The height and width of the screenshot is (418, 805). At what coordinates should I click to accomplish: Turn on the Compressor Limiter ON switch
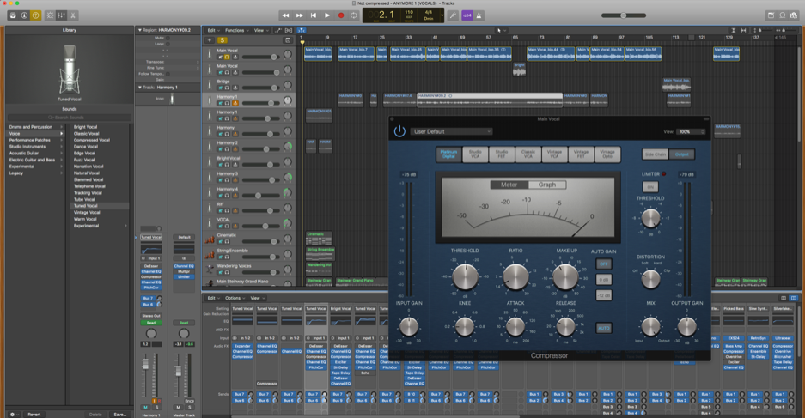tap(650, 186)
